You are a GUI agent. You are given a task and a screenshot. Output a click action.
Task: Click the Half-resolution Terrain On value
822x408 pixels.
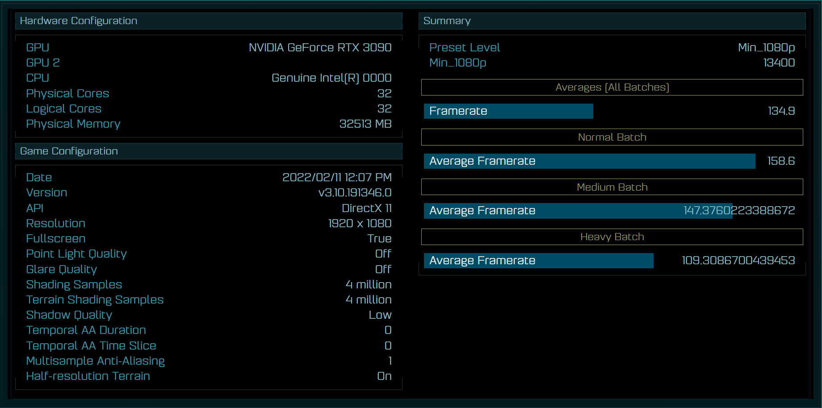(x=384, y=376)
